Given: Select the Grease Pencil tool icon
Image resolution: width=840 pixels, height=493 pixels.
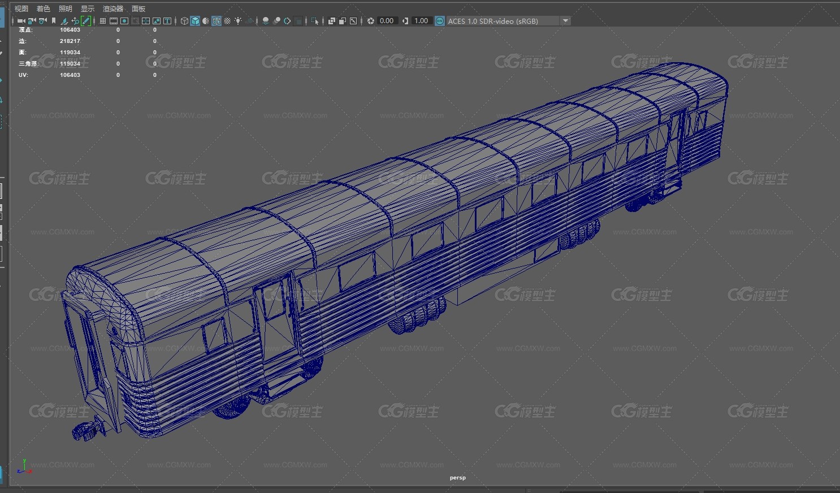Looking at the screenshot, I should point(86,21).
